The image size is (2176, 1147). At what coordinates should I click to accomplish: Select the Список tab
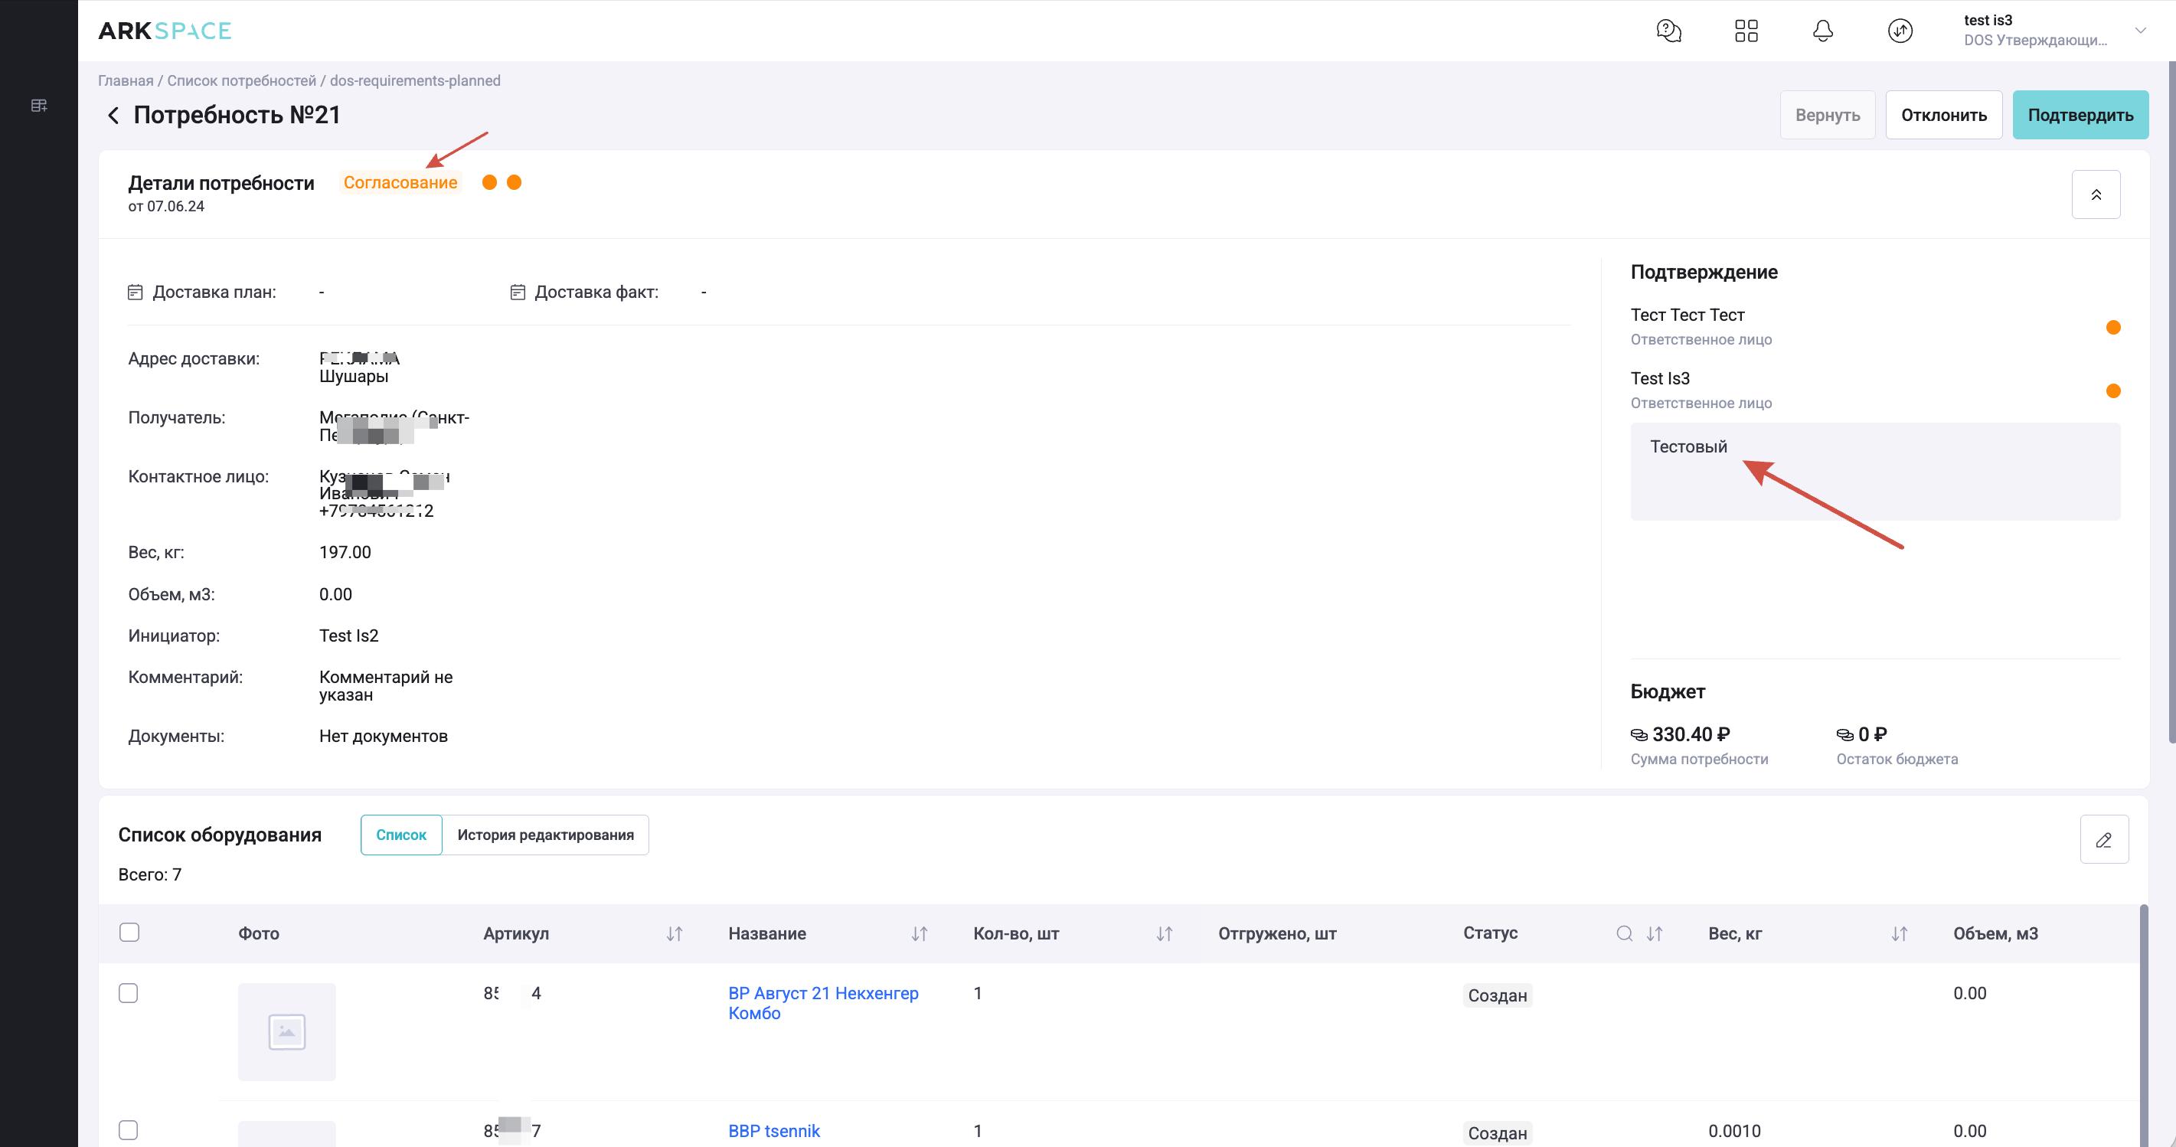401,835
